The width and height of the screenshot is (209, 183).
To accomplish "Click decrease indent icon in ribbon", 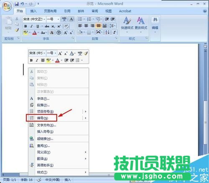I will point(107,19).
